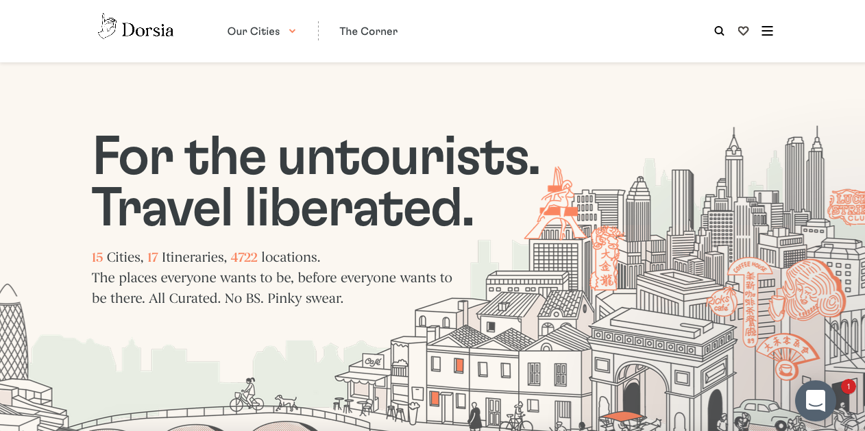Click the Dorsia face logo icon
Image resolution: width=865 pixels, height=431 pixels.
point(107,27)
